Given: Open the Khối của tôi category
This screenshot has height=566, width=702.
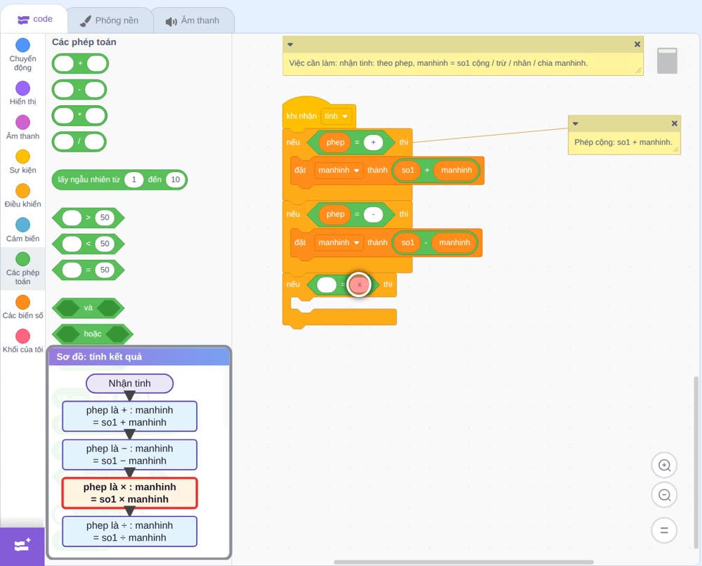Looking at the screenshot, I should 22,341.
